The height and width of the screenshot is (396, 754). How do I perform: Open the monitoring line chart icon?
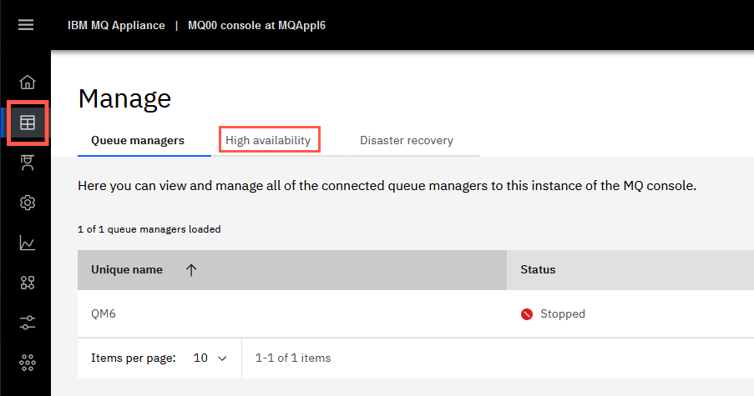pyautogui.click(x=28, y=243)
